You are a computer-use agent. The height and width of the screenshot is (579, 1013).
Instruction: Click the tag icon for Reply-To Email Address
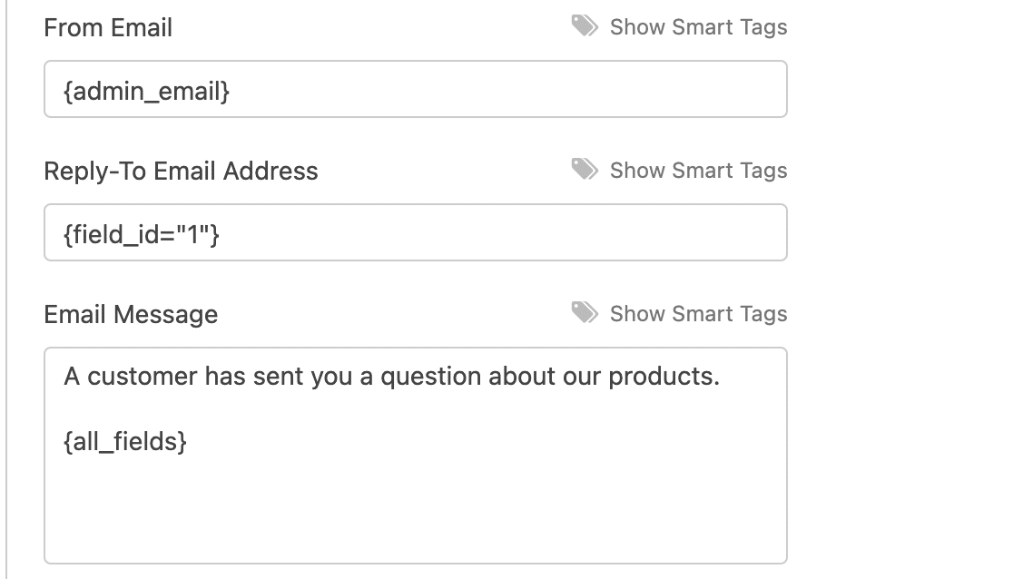pos(585,170)
